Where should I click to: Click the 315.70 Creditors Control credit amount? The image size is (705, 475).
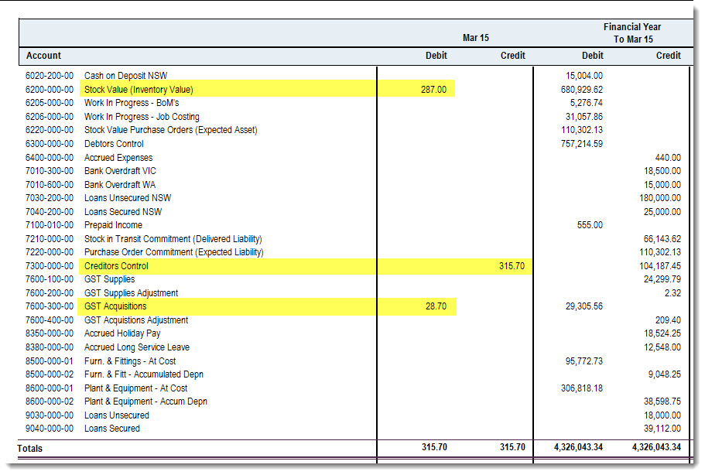512,266
